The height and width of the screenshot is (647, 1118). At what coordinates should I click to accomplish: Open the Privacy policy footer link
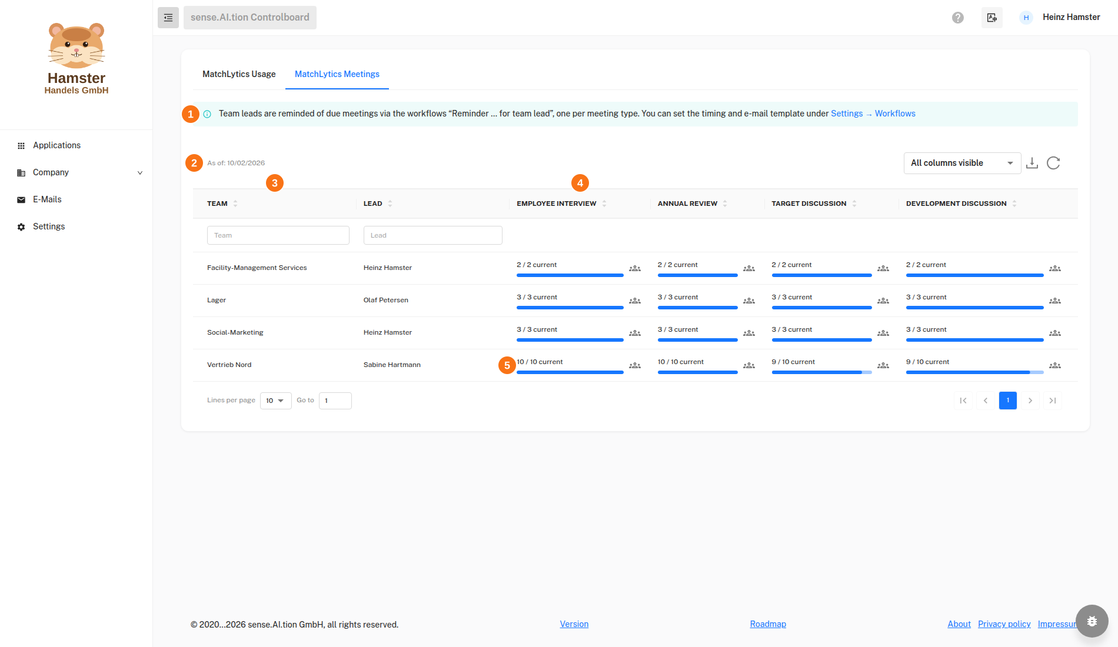(x=1004, y=624)
